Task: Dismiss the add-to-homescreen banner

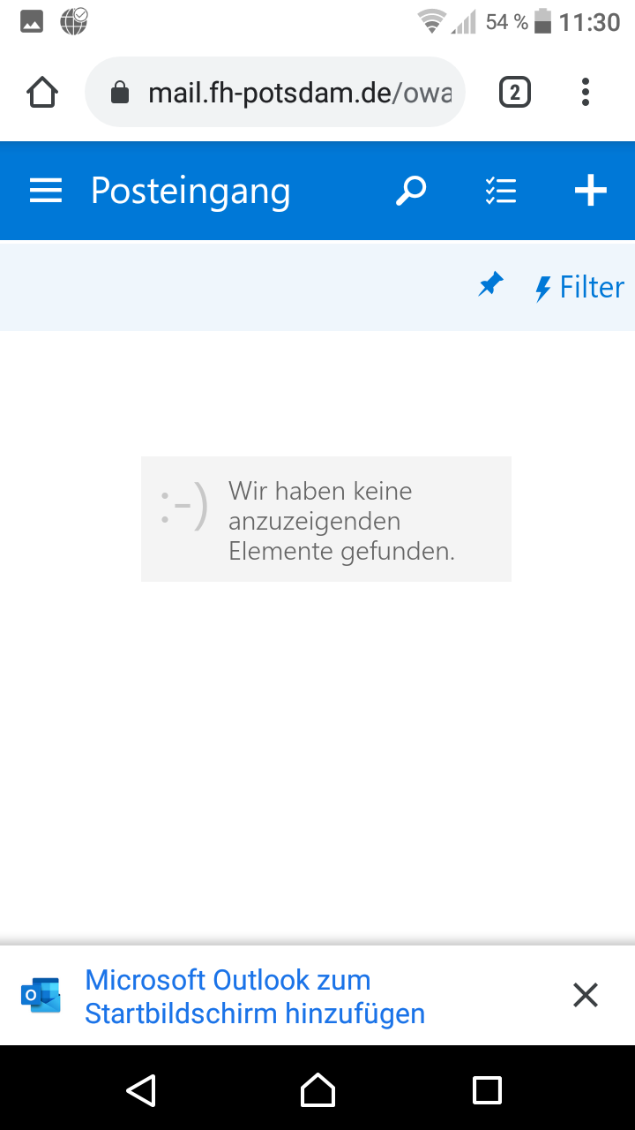Action: point(586,996)
